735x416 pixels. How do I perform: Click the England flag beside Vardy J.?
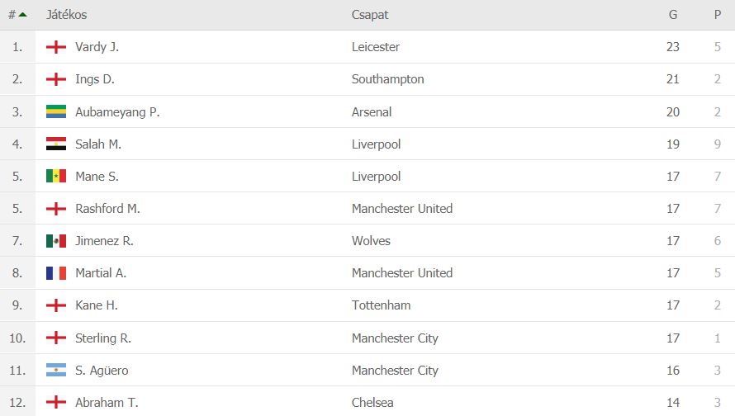[x=56, y=47]
